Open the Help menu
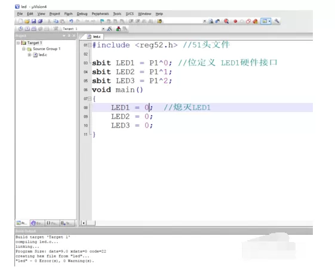 [x=159, y=14]
